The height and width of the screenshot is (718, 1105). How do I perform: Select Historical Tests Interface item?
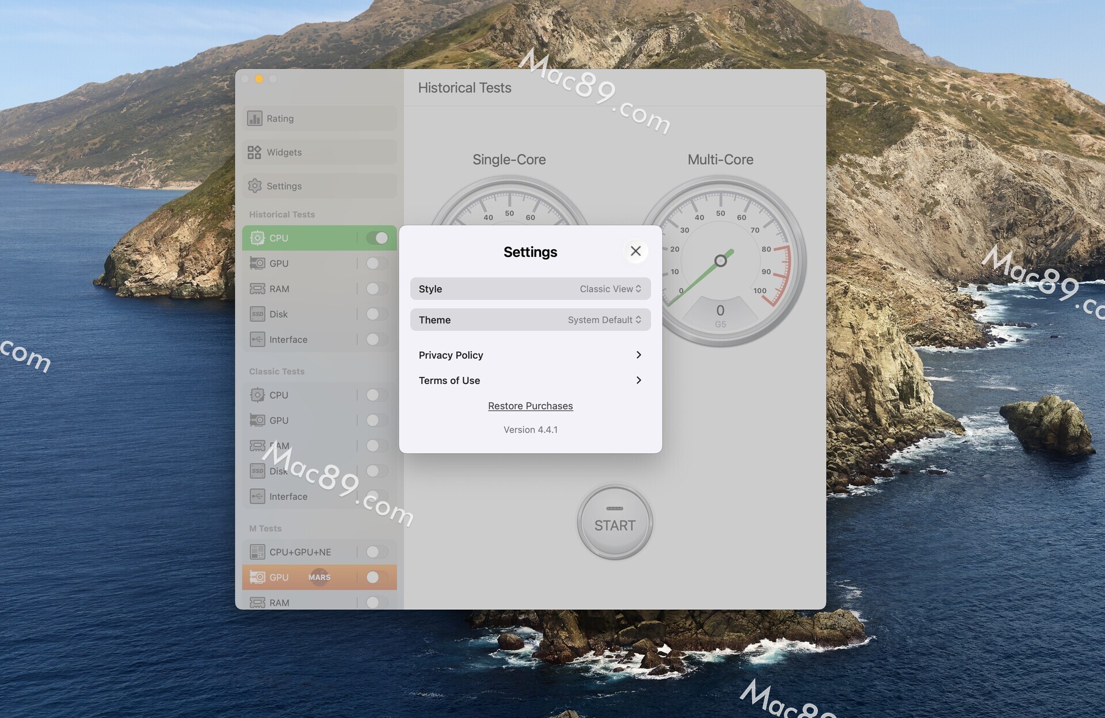288,340
